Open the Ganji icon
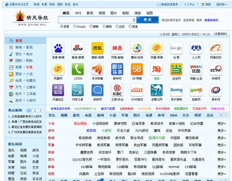This screenshot has width=232, height=181. [x=196, y=90]
